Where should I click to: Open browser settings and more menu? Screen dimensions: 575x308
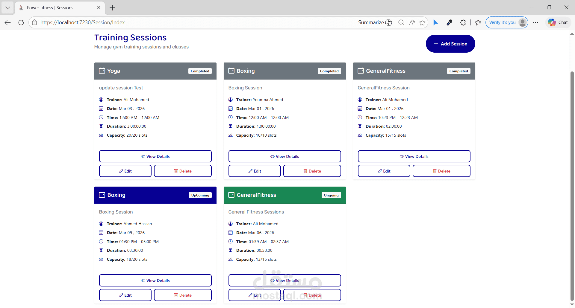536,22
